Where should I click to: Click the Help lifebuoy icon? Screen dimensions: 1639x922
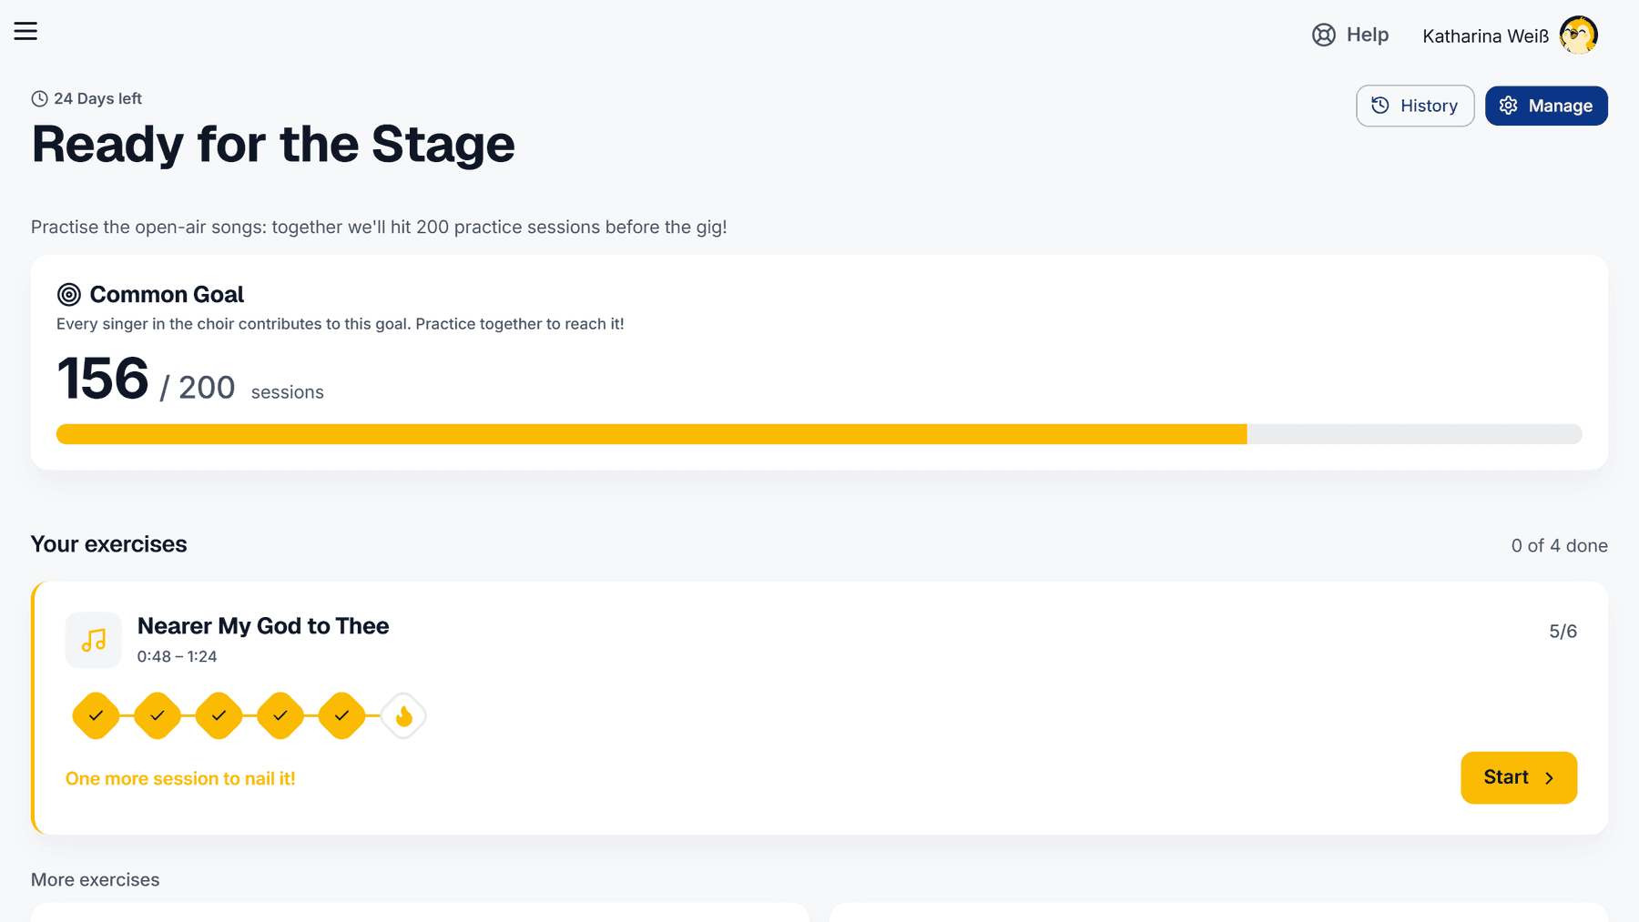(1323, 35)
